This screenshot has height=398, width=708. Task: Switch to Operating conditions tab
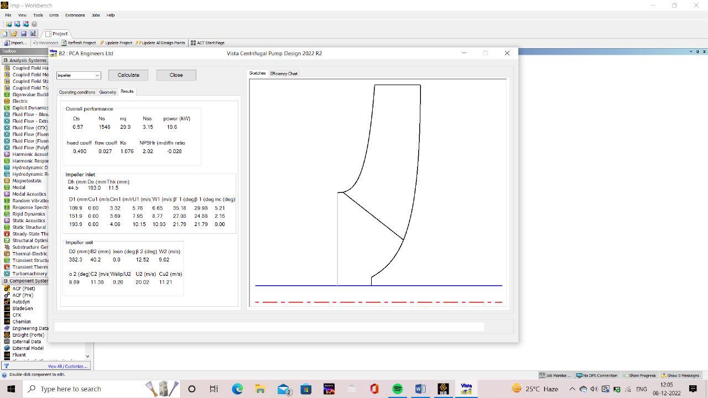coord(77,92)
